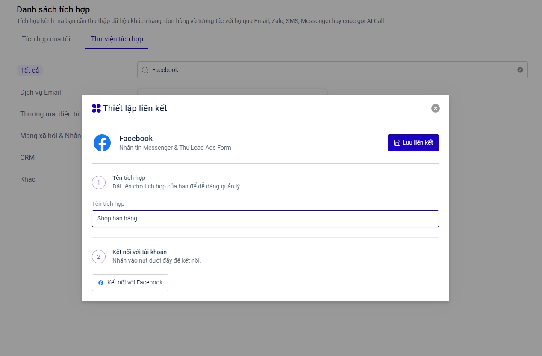Select the step 1 circle indicator
The height and width of the screenshot is (356, 542).
point(99,182)
